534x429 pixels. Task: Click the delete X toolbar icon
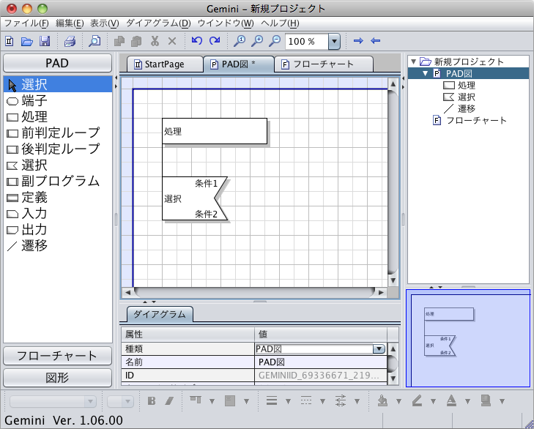[172, 41]
